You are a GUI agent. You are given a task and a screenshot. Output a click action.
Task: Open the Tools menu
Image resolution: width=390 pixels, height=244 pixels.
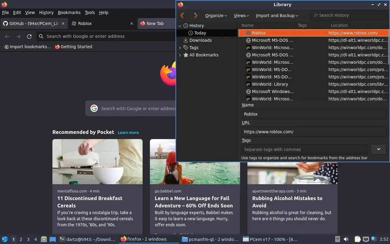point(90,13)
